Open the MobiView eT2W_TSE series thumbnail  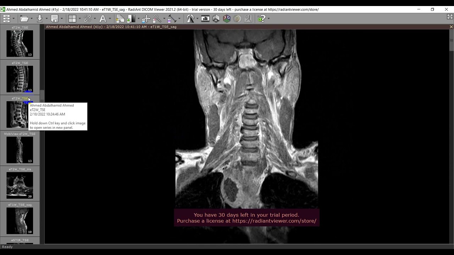20,149
